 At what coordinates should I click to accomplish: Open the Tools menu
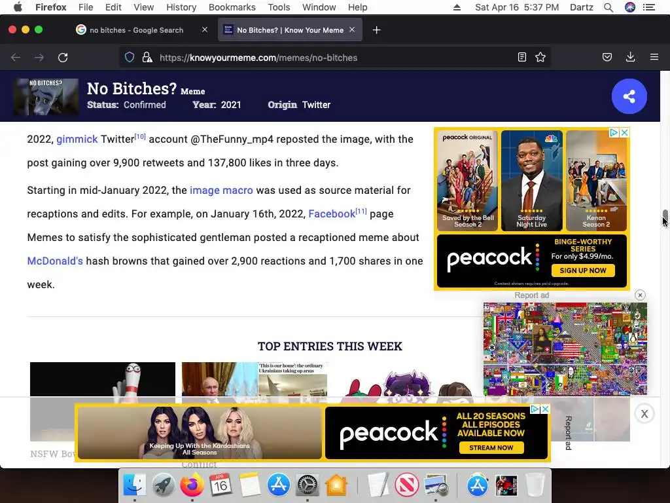(279, 7)
